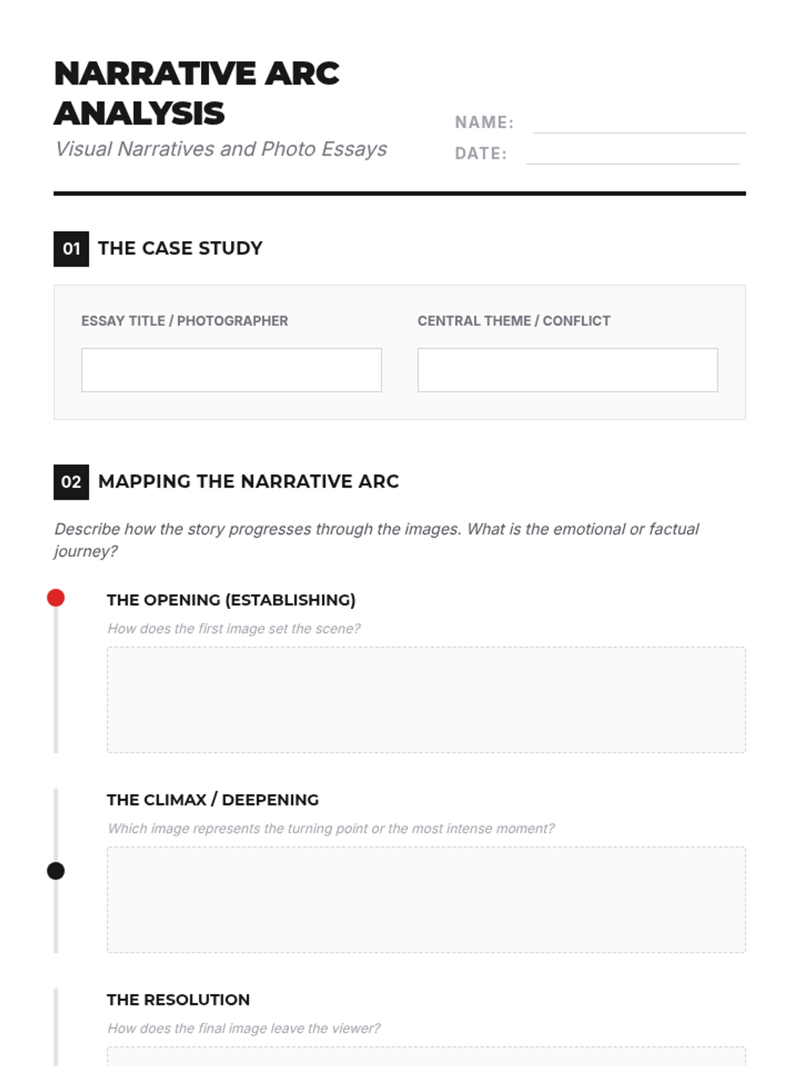This screenshot has height=1066, width=799.
Task: Click the 'How does the final image' prompt
Action: 244,1028
